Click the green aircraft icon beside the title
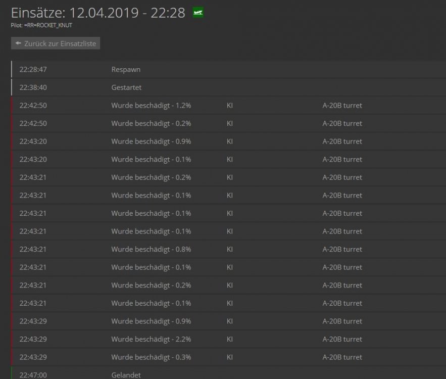This screenshot has height=379, width=446. [x=197, y=13]
